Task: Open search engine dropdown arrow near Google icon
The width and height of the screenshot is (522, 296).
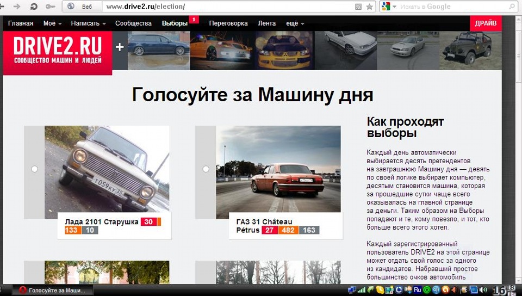Action: point(395,7)
